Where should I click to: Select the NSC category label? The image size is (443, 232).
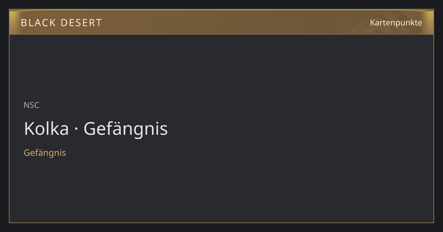(x=31, y=105)
